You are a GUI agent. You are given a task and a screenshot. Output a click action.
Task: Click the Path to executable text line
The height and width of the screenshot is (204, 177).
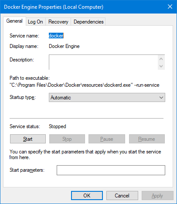click(x=85, y=85)
